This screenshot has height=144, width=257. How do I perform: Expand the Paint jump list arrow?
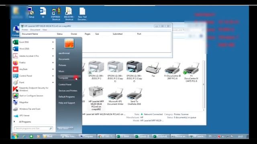coord(53,82)
